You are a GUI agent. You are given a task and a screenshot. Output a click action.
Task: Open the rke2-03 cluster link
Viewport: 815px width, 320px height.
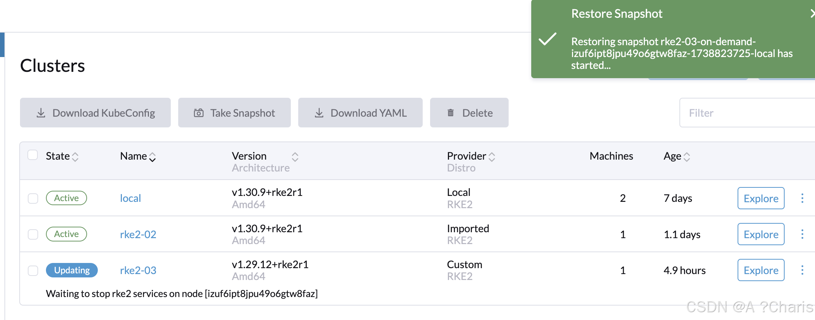tap(138, 270)
